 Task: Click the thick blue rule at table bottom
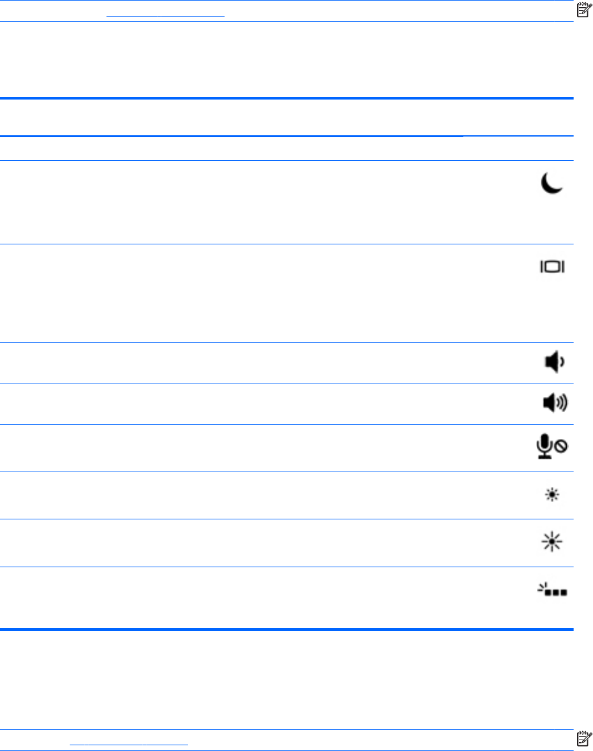point(287,629)
